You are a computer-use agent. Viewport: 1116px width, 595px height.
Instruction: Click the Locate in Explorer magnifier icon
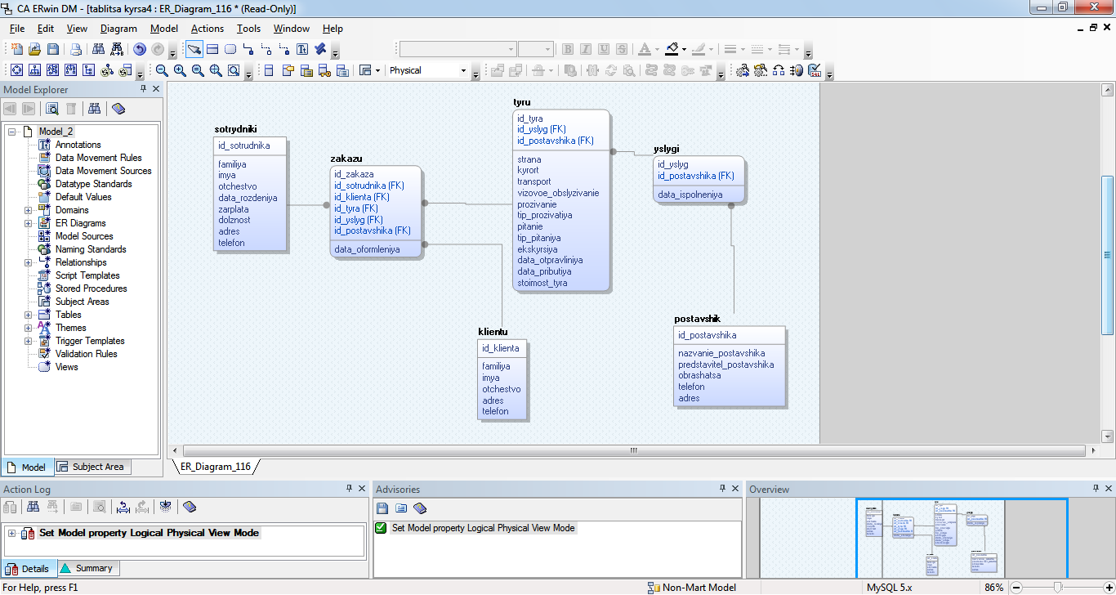(x=52, y=109)
